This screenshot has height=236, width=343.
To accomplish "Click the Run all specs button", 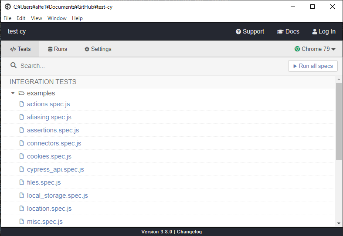I will click(x=313, y=66).
